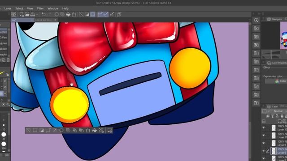Screen dimensions: 287x161
Task: Toggle visibility of Layer 10
Action: click(x=264, y=127)
